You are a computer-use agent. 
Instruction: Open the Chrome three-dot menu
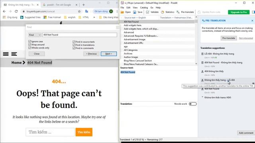117,12
